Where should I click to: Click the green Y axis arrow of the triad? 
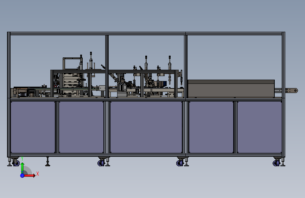(23, 168)
